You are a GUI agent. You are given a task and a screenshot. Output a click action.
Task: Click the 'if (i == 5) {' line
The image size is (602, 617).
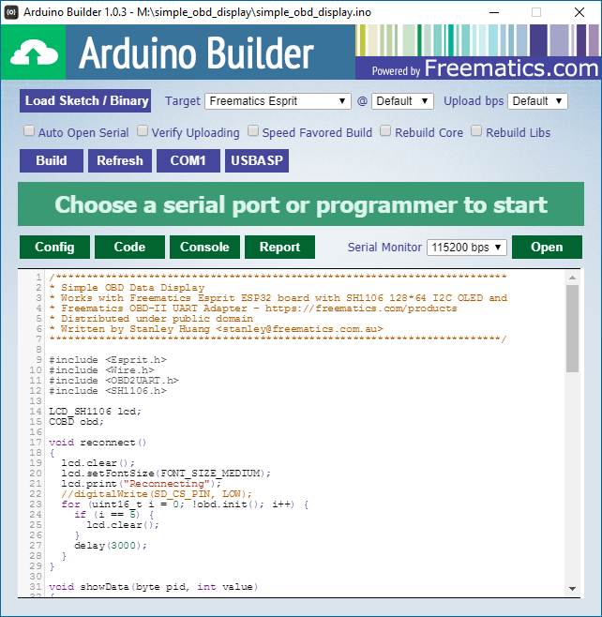click(x=114, y=514)
